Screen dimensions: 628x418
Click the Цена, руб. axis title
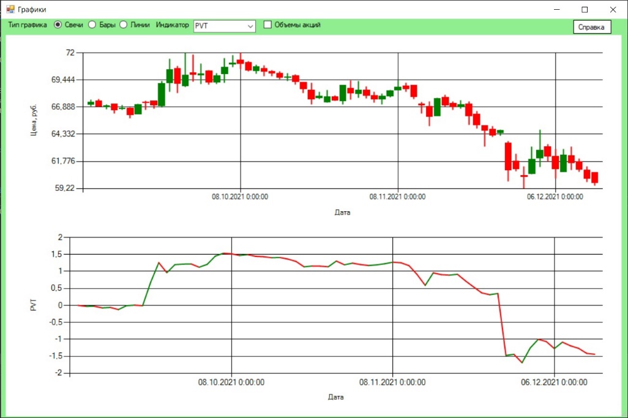click(x=34, y=120)
